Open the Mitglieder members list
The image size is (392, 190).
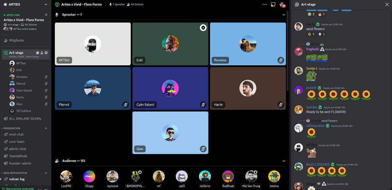tap(25, 40)
